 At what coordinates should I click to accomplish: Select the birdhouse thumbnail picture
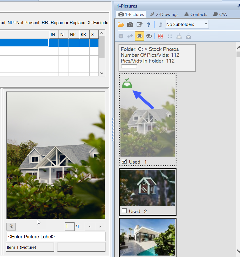click(x=148, y=188)
